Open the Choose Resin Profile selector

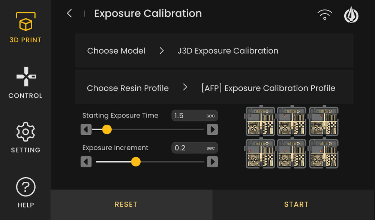pos(185,88)
